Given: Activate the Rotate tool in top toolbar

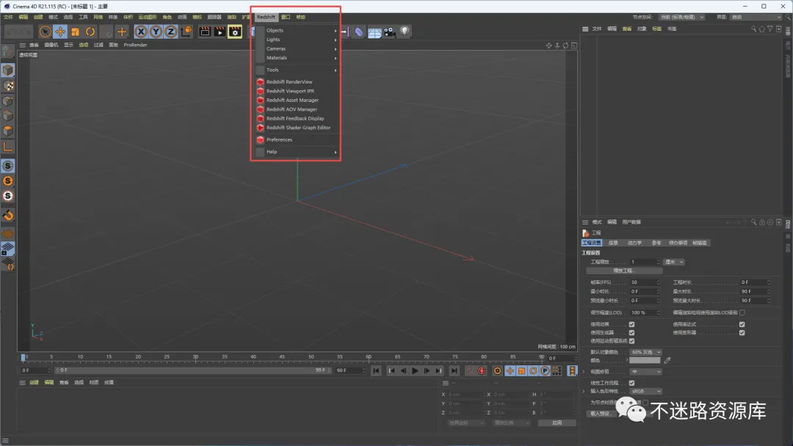Looking at the screenshot, I should pos(90,32).
